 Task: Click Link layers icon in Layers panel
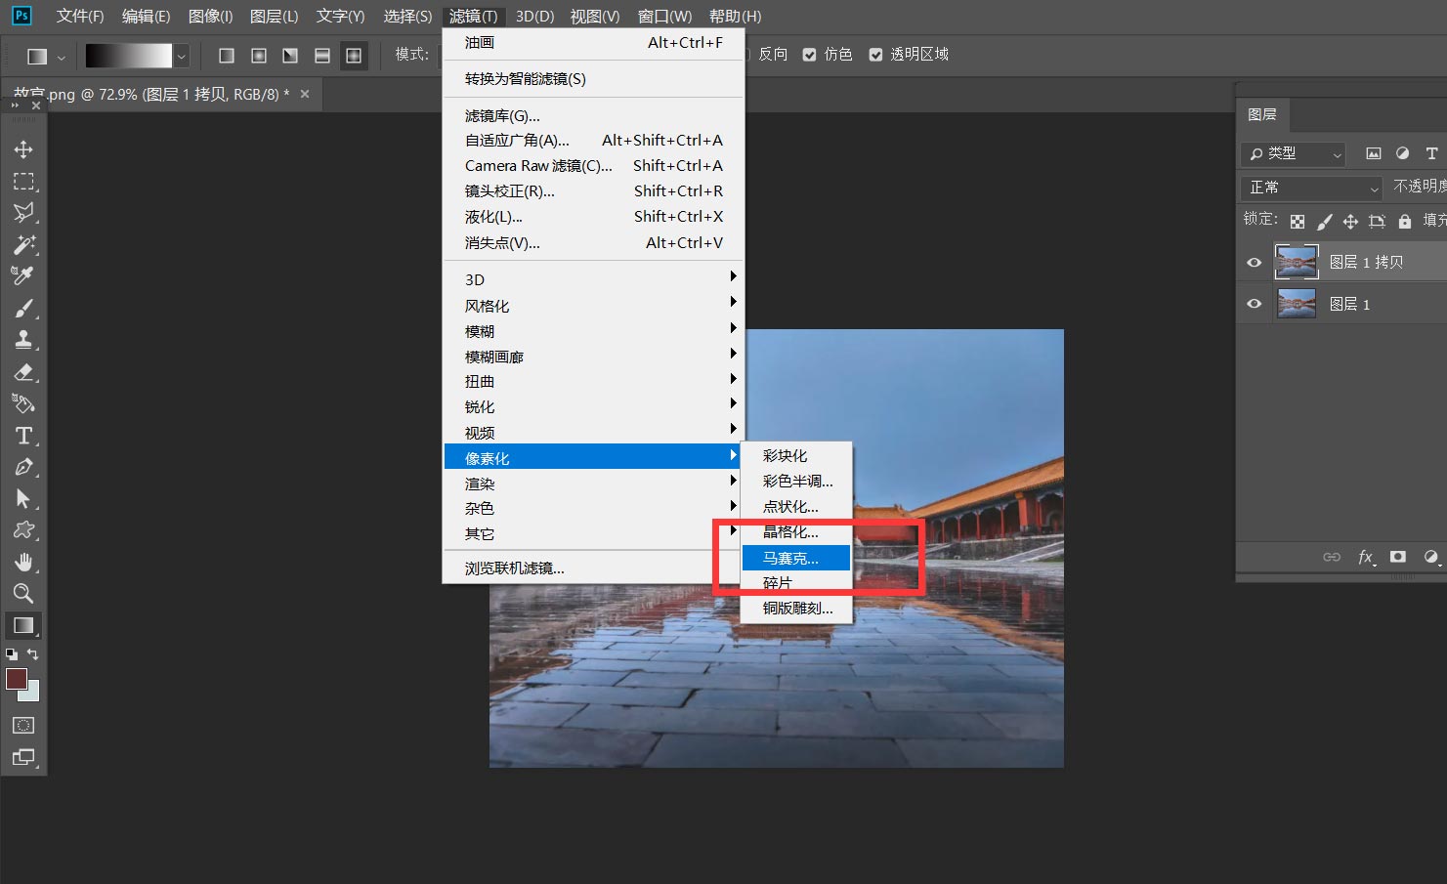click(1332, 557)
